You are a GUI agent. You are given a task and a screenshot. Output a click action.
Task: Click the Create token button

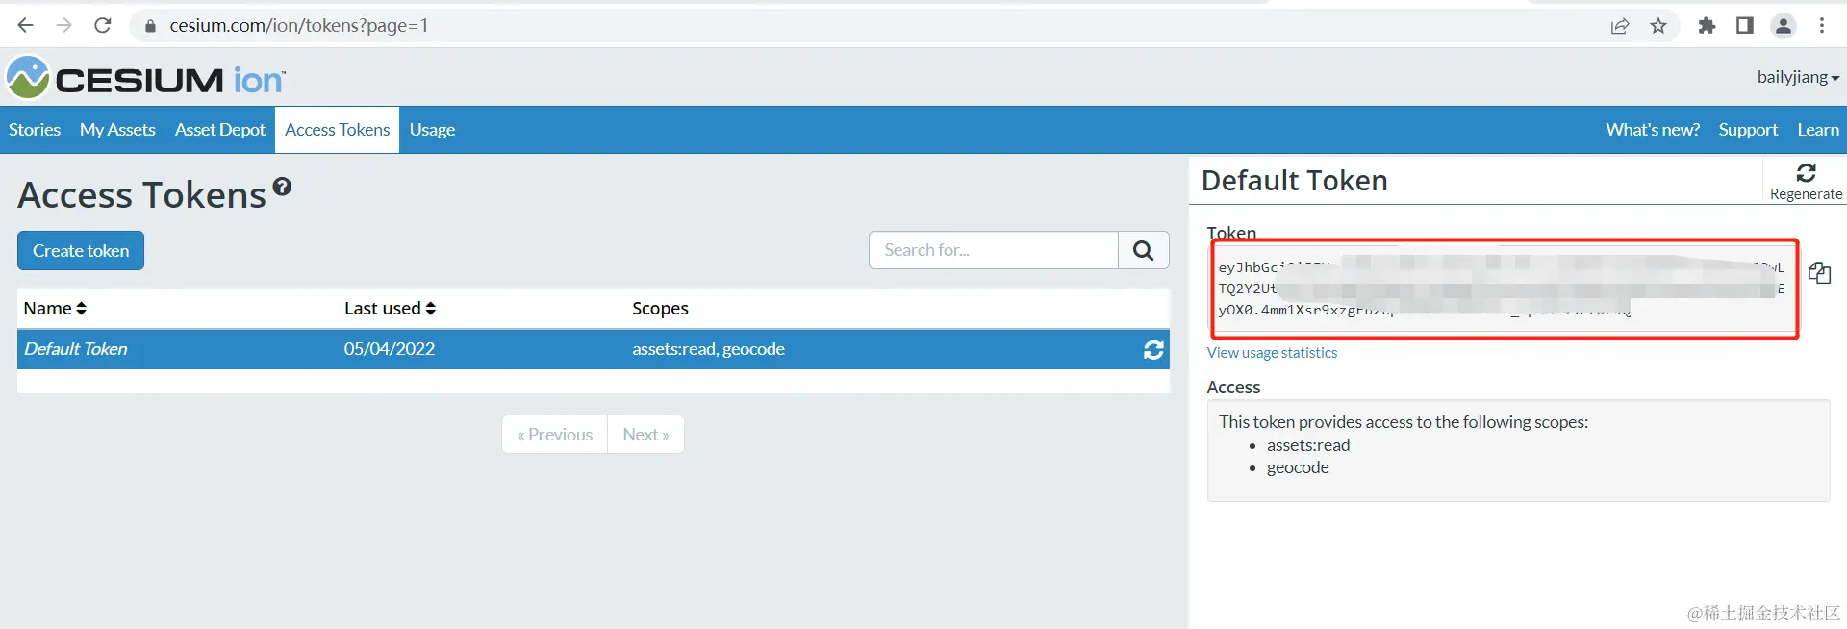(x=81, y=251)
